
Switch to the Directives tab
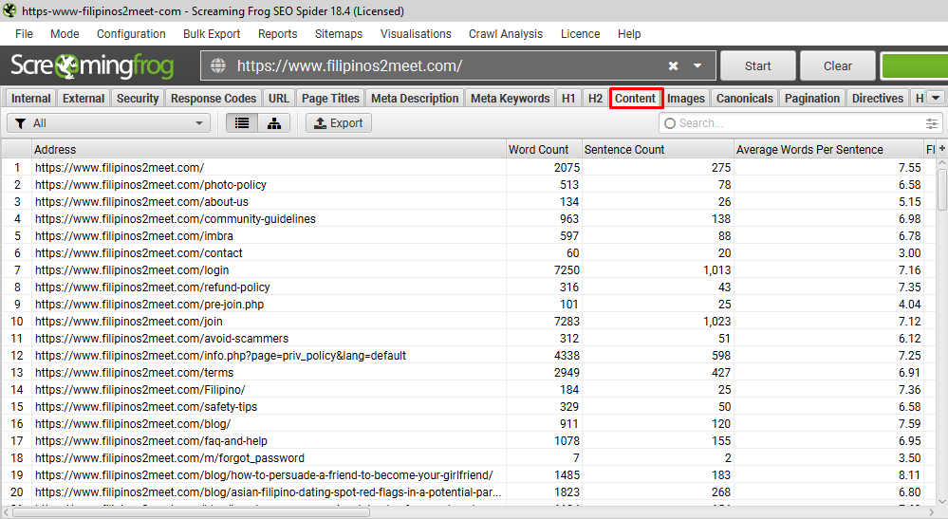(877, 98)
